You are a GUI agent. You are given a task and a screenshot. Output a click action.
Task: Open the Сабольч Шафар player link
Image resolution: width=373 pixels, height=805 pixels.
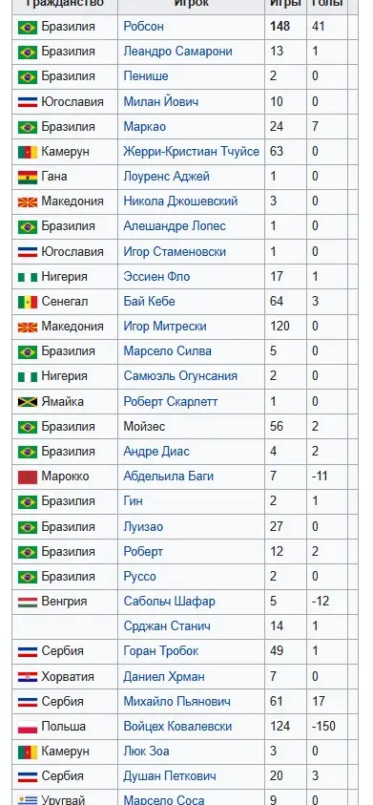[x=169, y=602]
